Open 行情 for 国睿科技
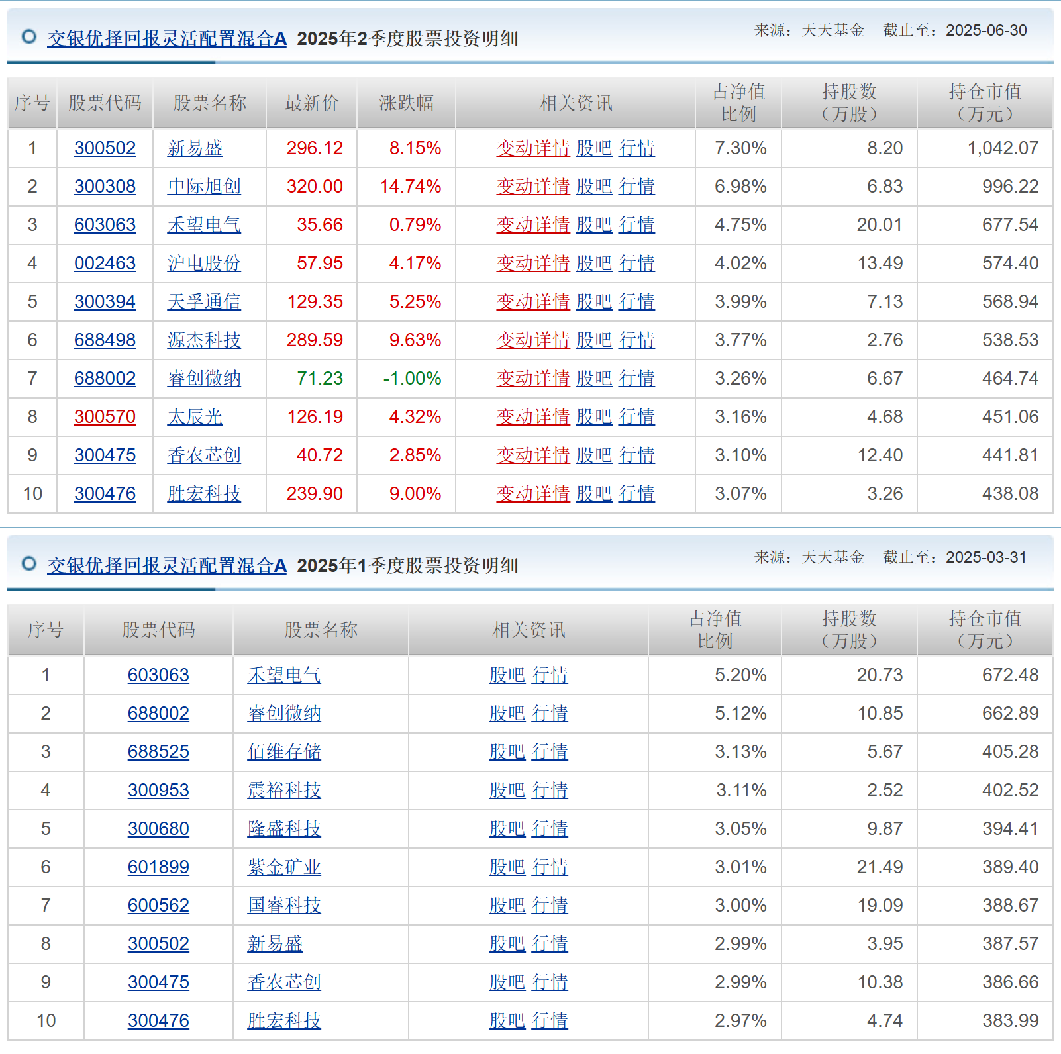The image size is (1061, 1054). [x=550, y=906]
